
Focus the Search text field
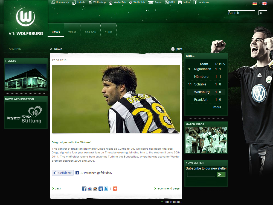[x=242, y=13]
